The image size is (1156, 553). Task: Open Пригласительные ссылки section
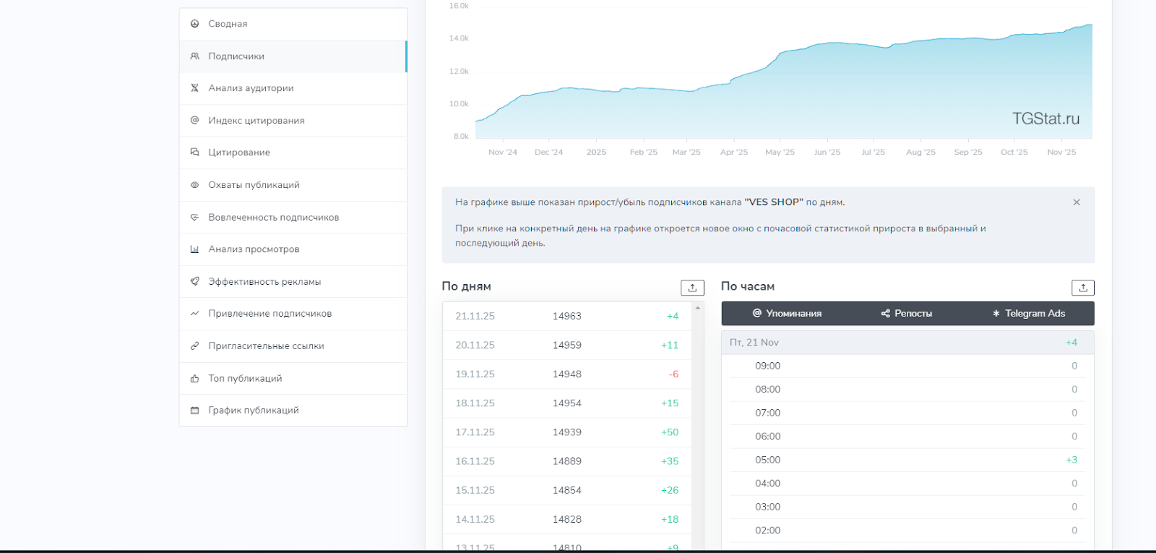click(x=266, y=346)
